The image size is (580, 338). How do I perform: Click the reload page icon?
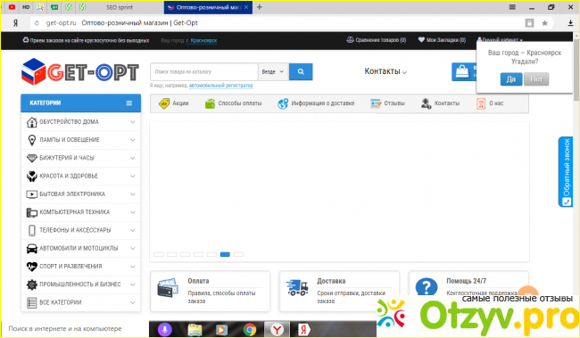(x=37, y=23)
